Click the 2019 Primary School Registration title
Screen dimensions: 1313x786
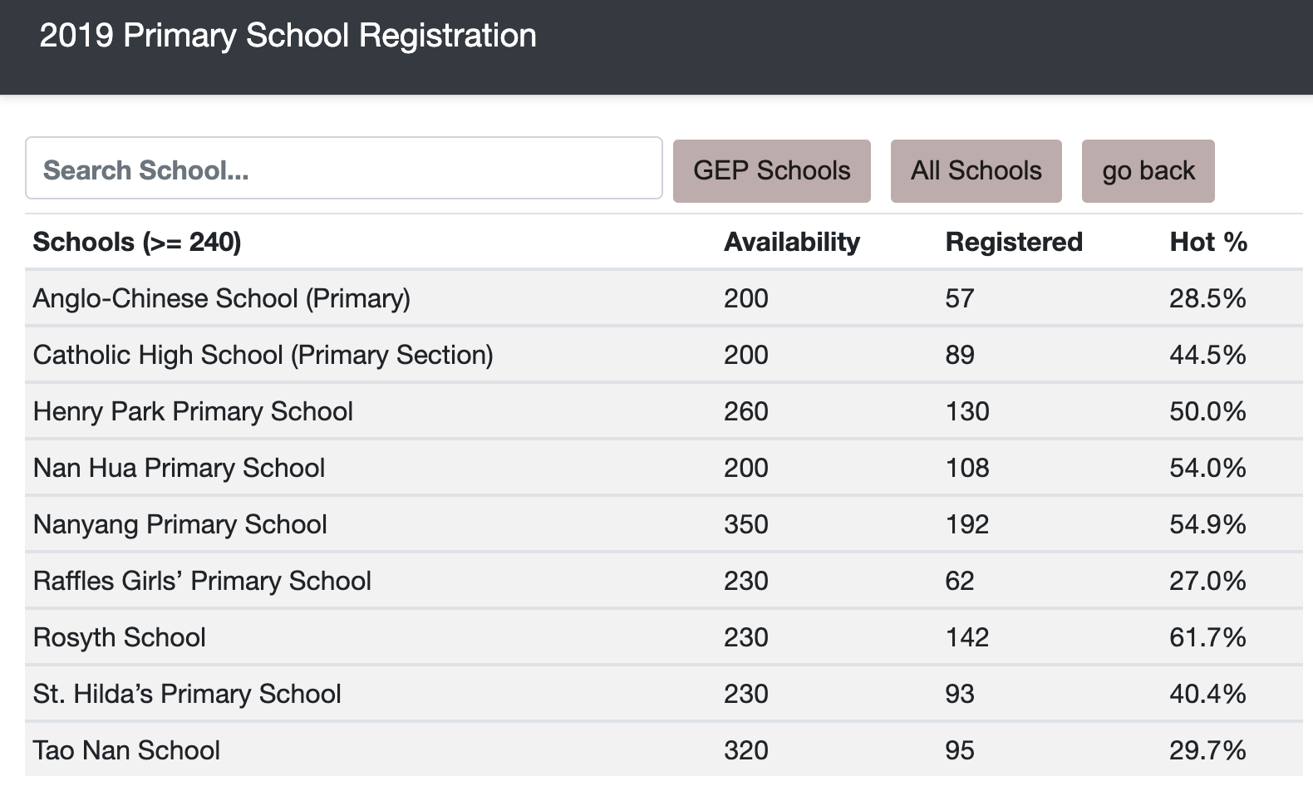pos(288,36)
